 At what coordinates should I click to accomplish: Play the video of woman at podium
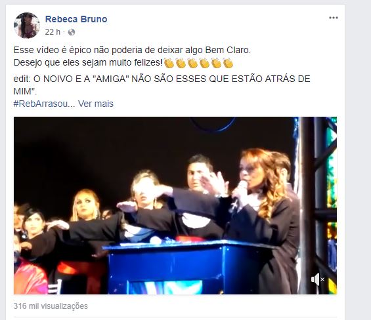pos(175,205)
